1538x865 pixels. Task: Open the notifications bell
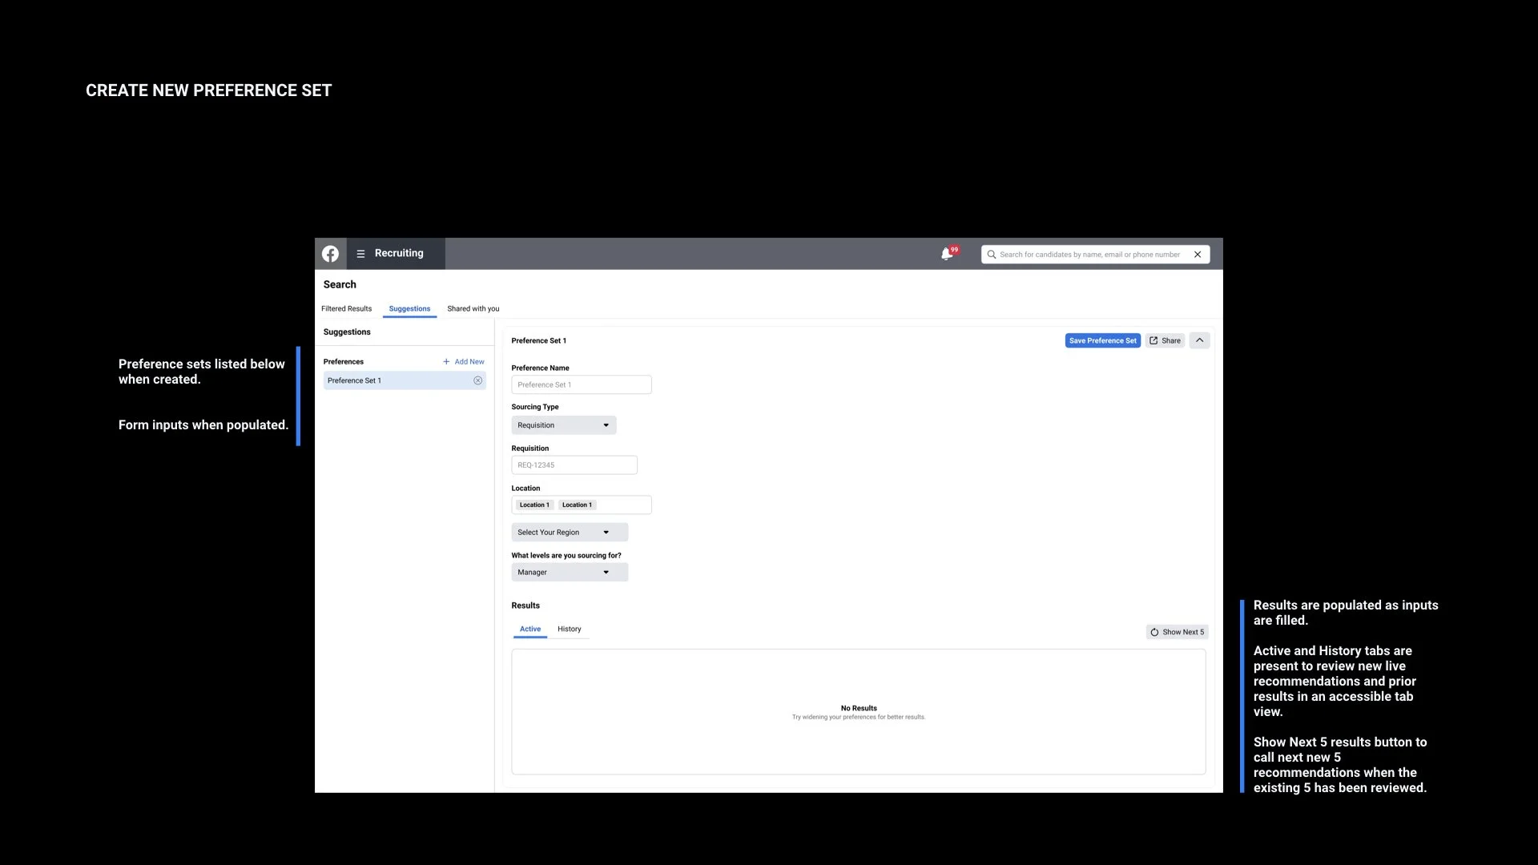click(x=947, y=254)
